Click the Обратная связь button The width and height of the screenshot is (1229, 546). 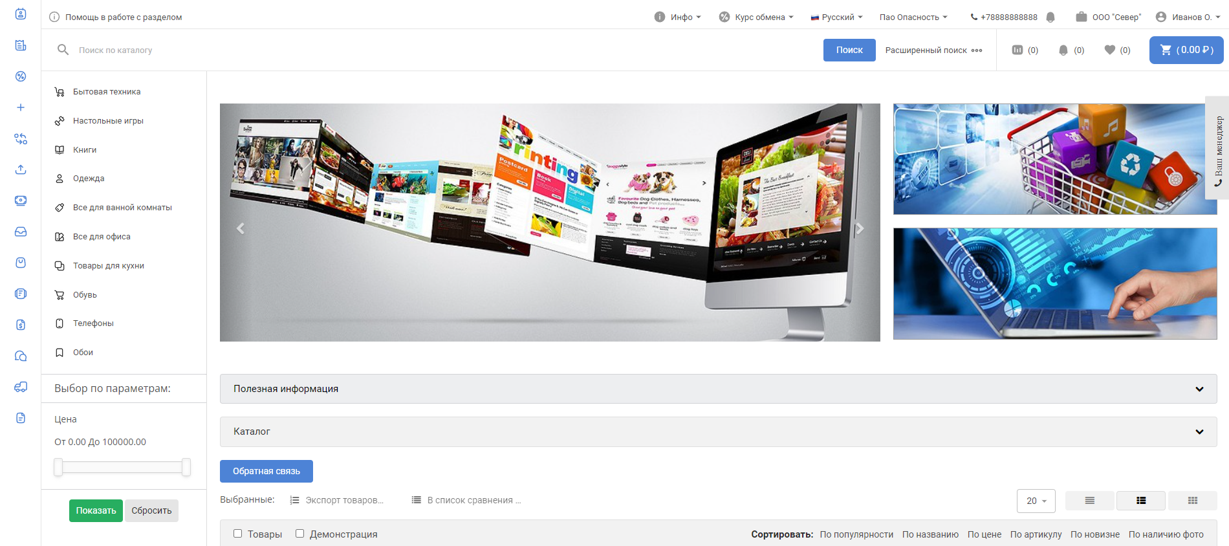tap(266, 471)
